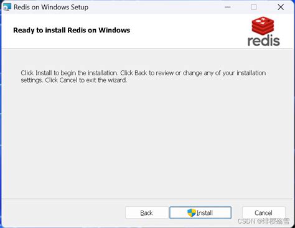
Task: Click the 'Redis on Windows Setup' window title
Action: [51, 7]
